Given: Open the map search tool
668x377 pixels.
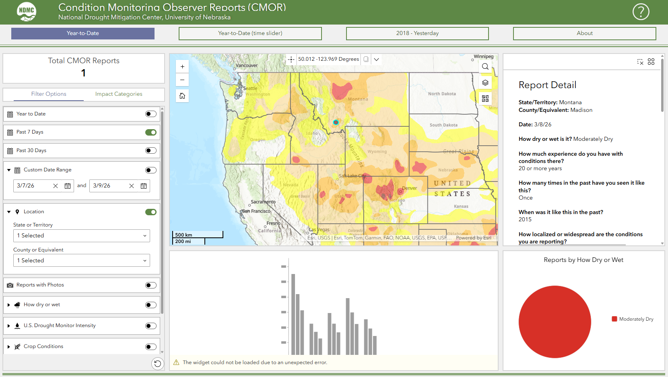Looking at the screenshot, I should (485, 67).
